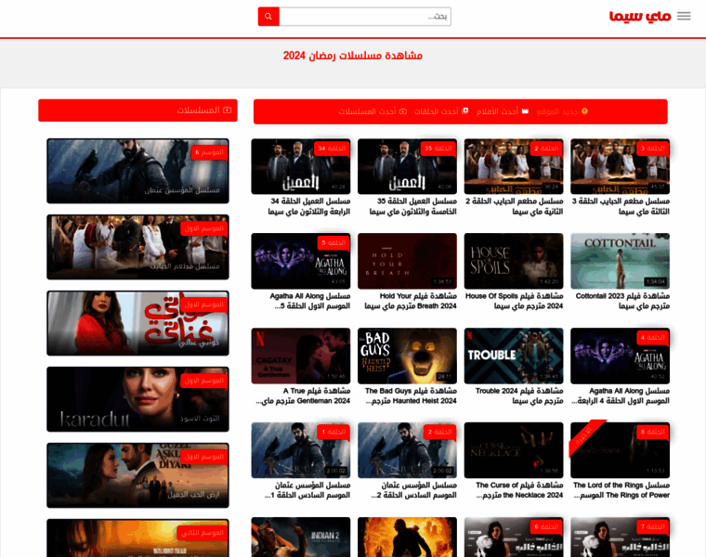Open The Rings of Power episode 8 thumbnail
Screen dimensions: 706x557
(x=620, y=450)
